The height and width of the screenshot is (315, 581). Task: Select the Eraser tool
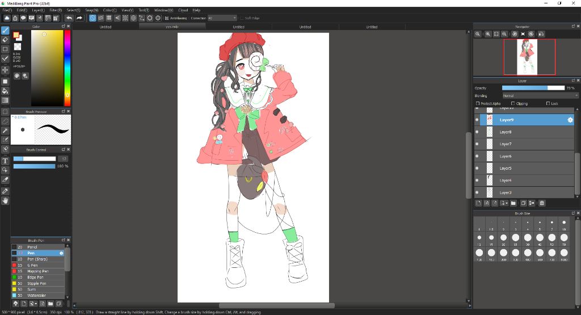coord(5,40)
